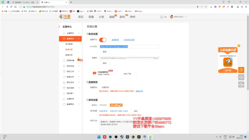Screen dimensions: 249x140
Task: Click the 修改 edit title button
Action: click(136, 111)
